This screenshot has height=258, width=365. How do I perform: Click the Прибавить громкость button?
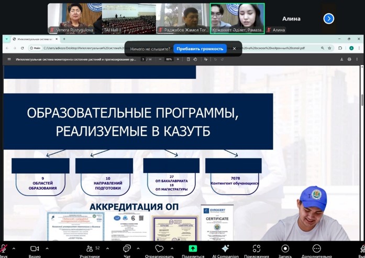[x=200, y=49]
